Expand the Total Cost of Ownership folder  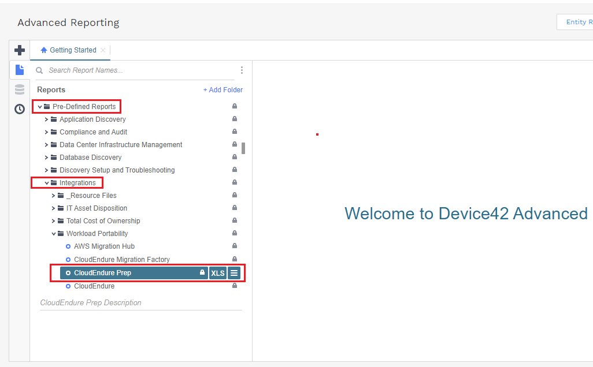[53, 221]
